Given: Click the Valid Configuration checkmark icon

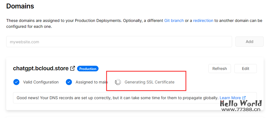Looking at the screenshot, I should coord(16,82).
